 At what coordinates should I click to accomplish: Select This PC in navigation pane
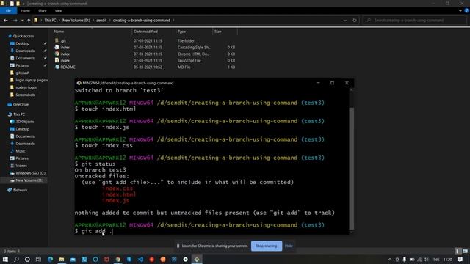click(x=19, y=114)
